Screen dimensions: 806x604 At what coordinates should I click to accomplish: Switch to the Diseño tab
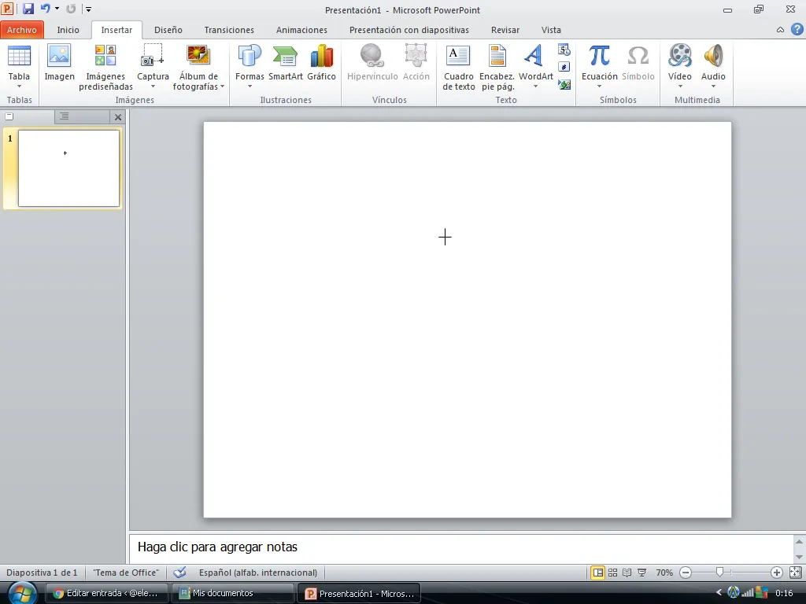pyautogui.click(x=168, y=30)
